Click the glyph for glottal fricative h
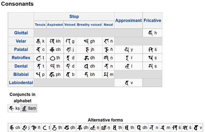The width and height of the screenshot is (205, 132). click(x=150, y=33)
